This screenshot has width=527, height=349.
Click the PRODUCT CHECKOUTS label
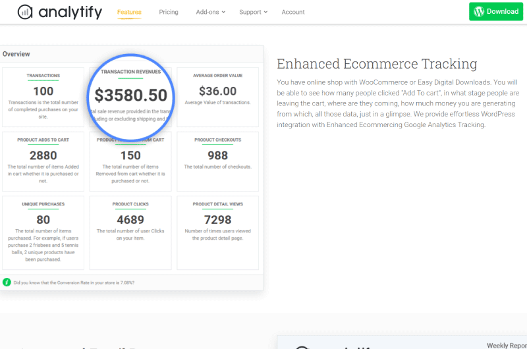point(217,140)
